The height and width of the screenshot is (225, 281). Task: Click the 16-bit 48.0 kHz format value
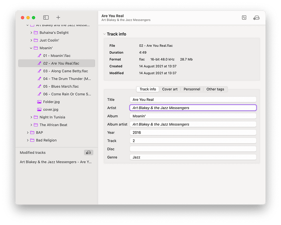pyautogui.click(x=162, y=59)
